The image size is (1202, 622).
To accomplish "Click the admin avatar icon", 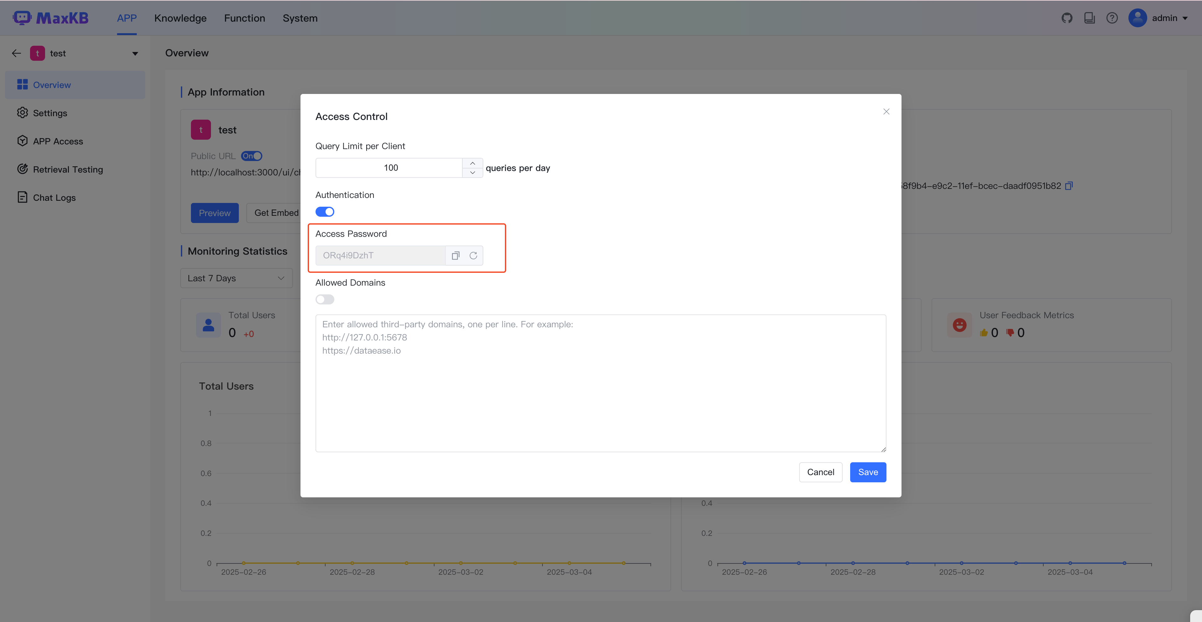I will (1138, 18).
